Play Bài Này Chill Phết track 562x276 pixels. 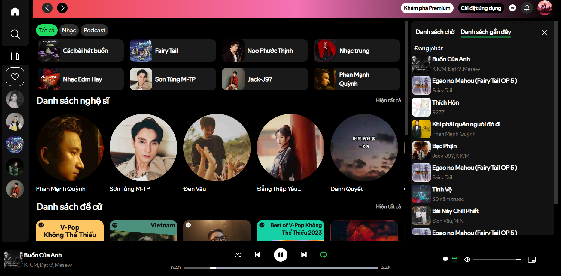pos(483,216)
